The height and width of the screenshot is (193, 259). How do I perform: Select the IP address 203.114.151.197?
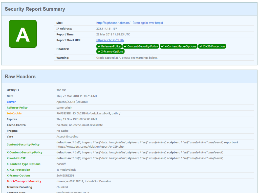pos(106,28)
